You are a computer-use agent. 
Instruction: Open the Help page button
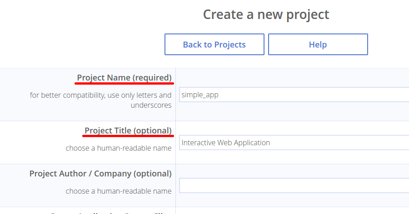318,44
